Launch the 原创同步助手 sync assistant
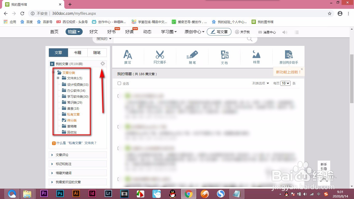Image resolution: width=354 pixels, height=199 pixels. 288,56
